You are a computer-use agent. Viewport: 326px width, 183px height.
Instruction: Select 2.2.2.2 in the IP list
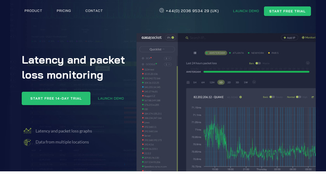tap(147, 153)
